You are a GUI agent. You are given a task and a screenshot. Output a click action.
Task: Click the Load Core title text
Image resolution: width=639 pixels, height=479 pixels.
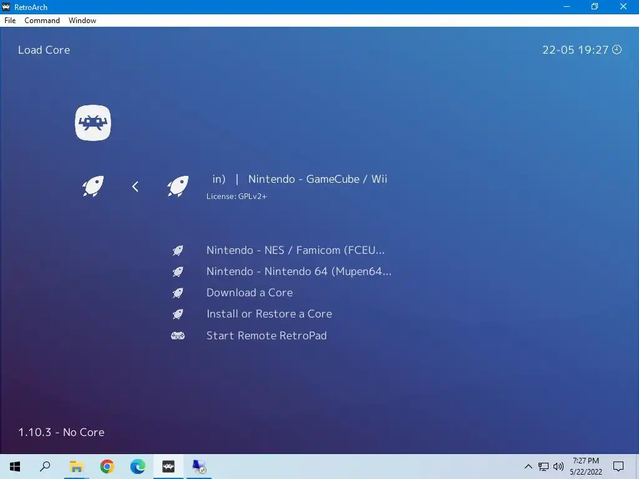tap(44, 50)
